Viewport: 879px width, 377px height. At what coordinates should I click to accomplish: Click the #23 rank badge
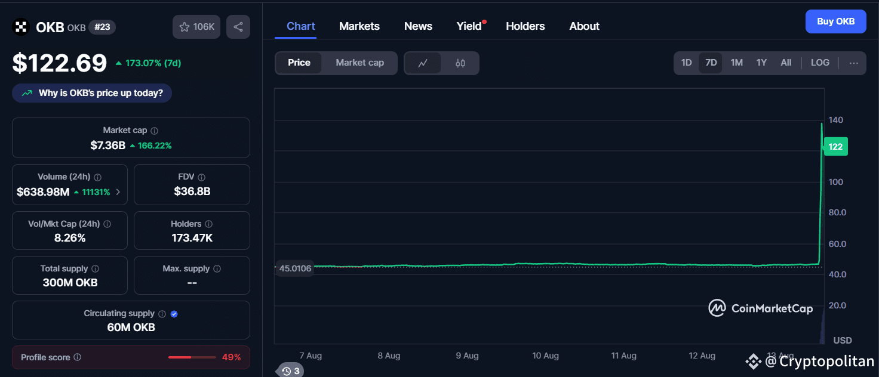click(x=102, y=27)
